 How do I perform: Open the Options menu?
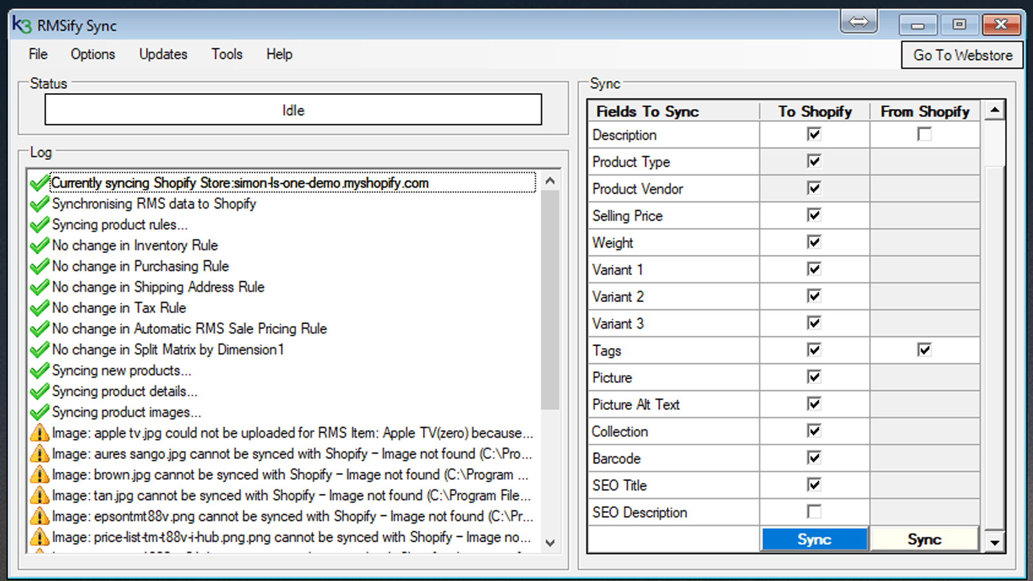coord(92,54)
